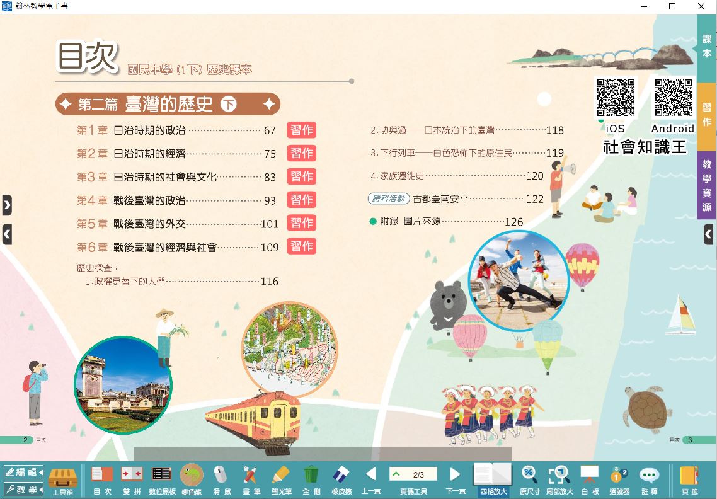Switch to the 習作 side tab
This screenshot has width=717, height=499.
[707, 115]
